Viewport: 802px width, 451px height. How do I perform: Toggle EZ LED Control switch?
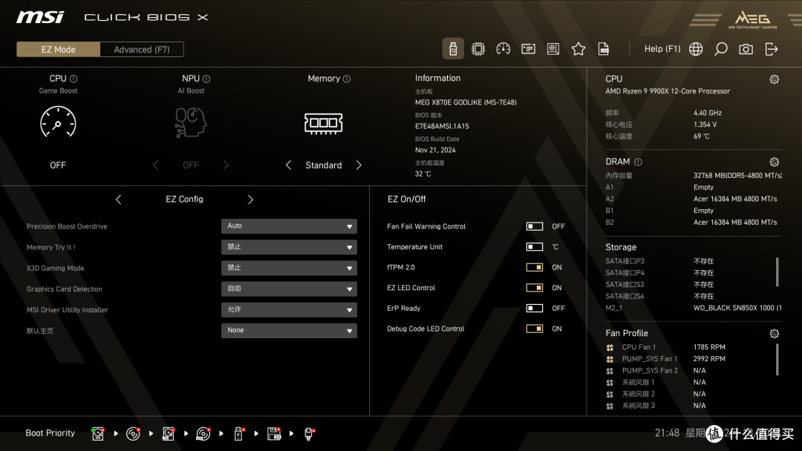(x=535, y=288)
